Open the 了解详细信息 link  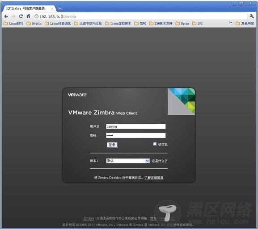click(x=154, y=178)
